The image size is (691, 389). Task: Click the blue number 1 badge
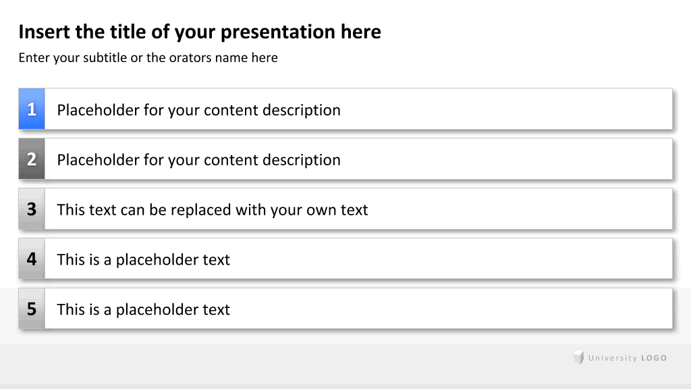pos(32,109)
